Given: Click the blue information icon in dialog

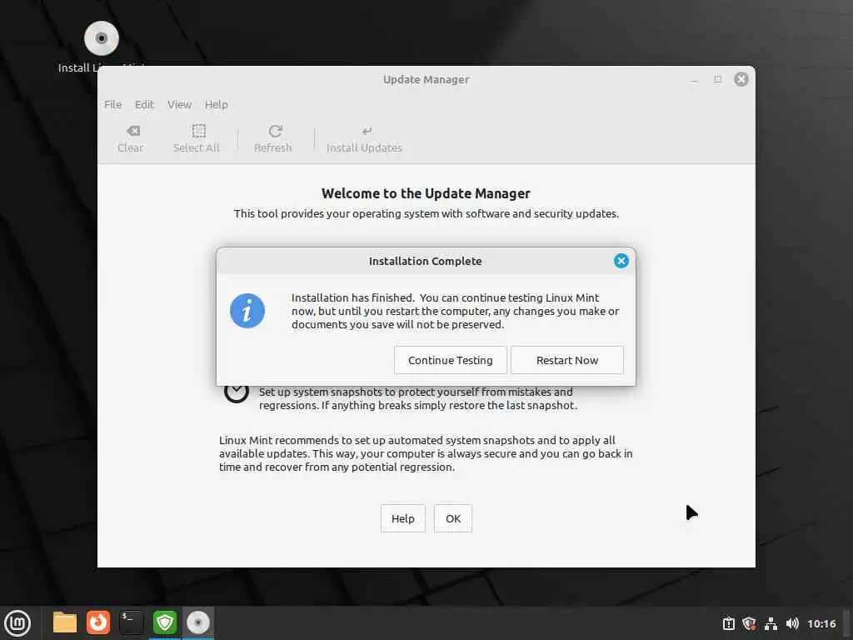Looking at the screenshot, I should tap(247, 311).
